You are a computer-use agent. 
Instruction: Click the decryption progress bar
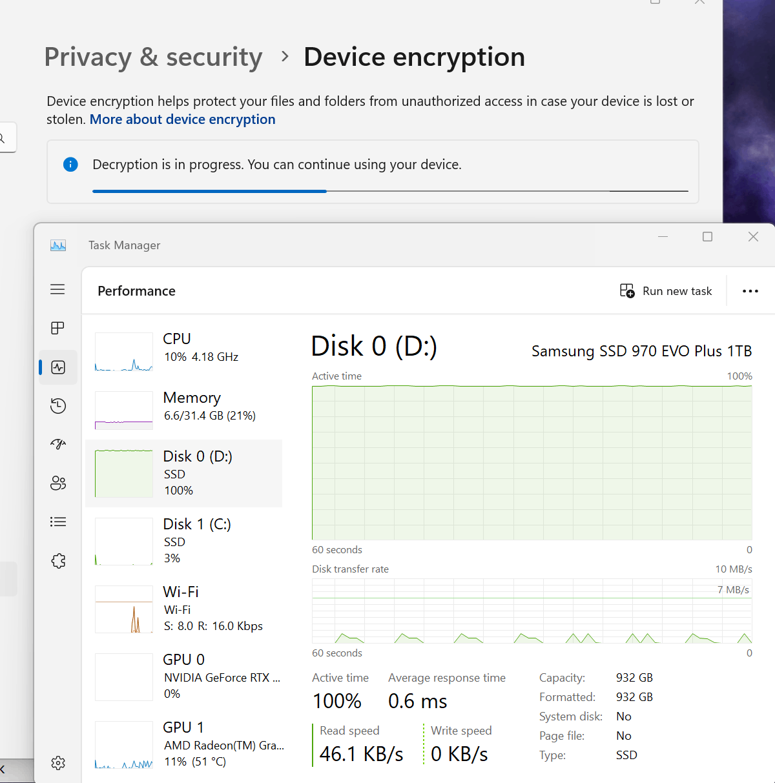[x=390, y=191]
